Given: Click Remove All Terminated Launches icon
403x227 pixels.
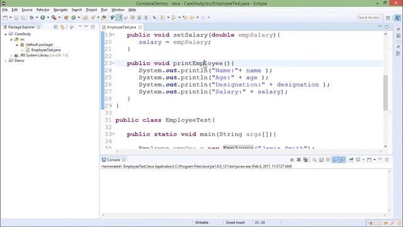Looking at the screenshot, I should click(x=305, y=160).
